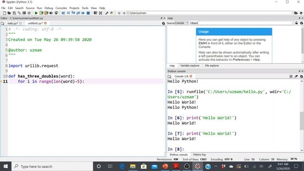Image resolution: width=304 pixels, height=171 pixels.
Task: Open the Run menu
Action: (x=39, y=8)
